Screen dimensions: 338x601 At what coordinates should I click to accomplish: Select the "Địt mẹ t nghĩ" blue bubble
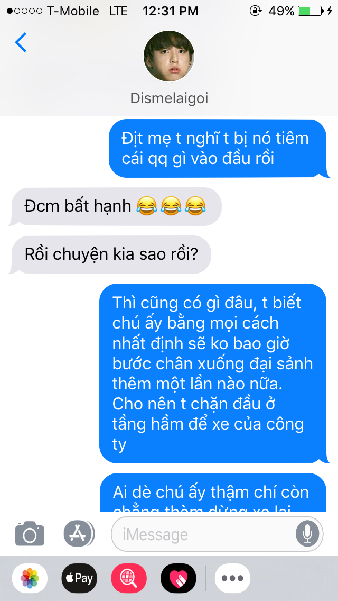click(x=219, y=148)
